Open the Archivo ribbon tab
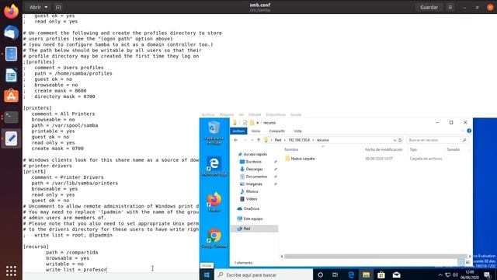This screenshot has height=280, width=497. (238, 131)
